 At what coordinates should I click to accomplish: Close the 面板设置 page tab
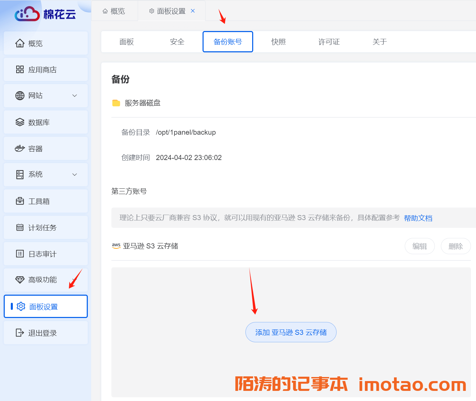click(193, 11)
